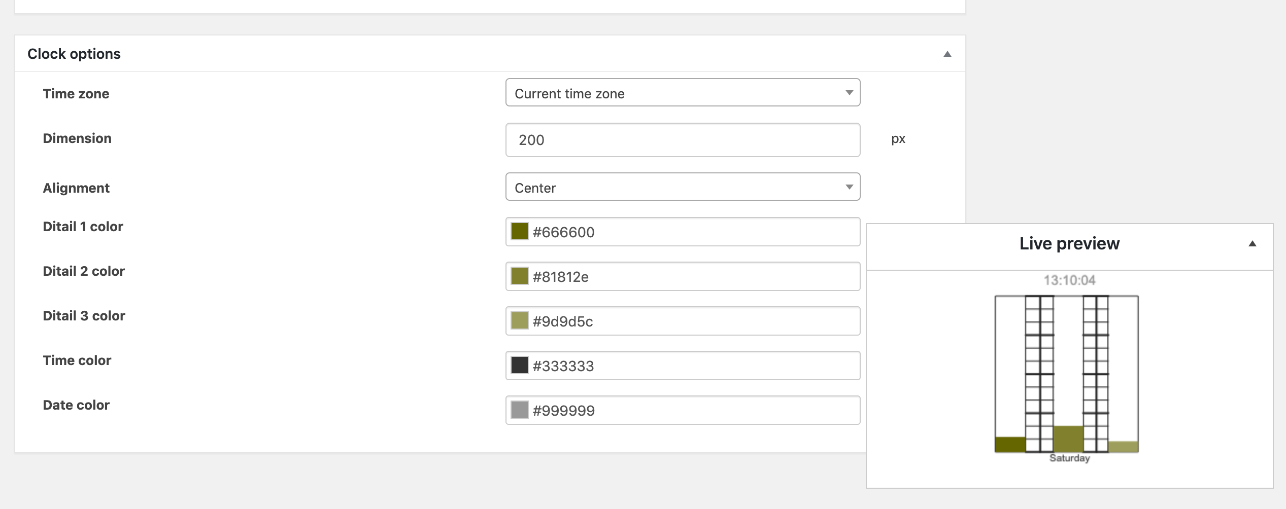Image resolution: width=1286 pixels, height=509 pixels.
Task: Click the Date color label
Action: tap(76, 405)
